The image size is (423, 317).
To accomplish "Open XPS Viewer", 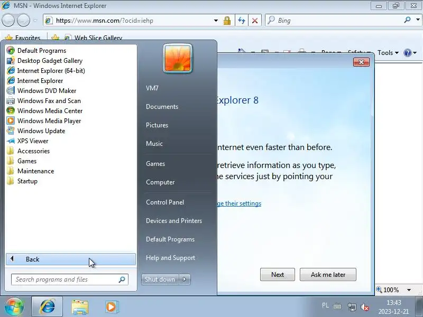I will point(27,141).
